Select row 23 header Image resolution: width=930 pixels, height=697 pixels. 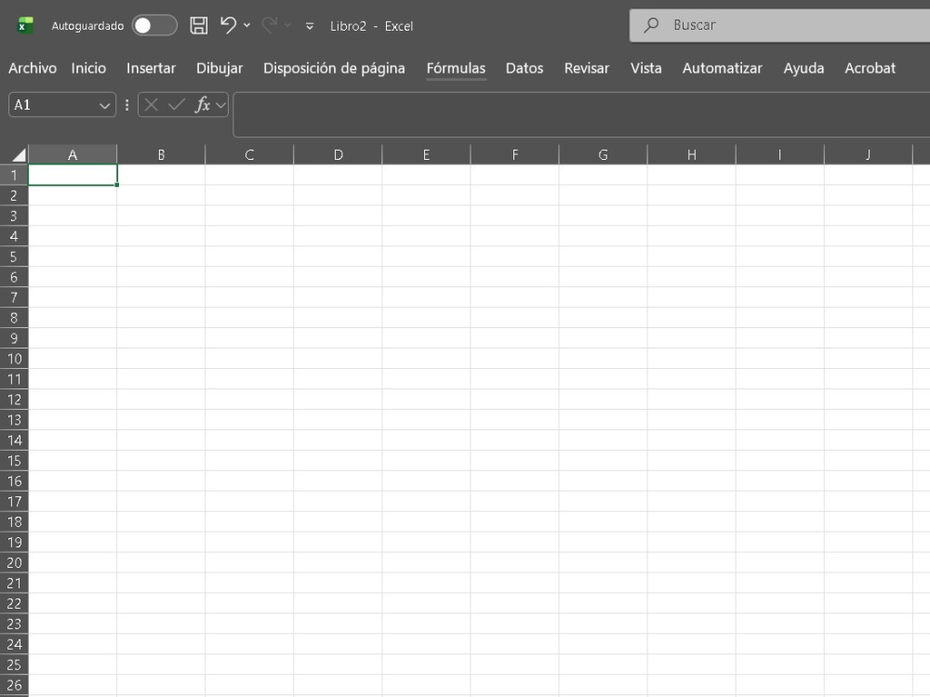point(14,624)
